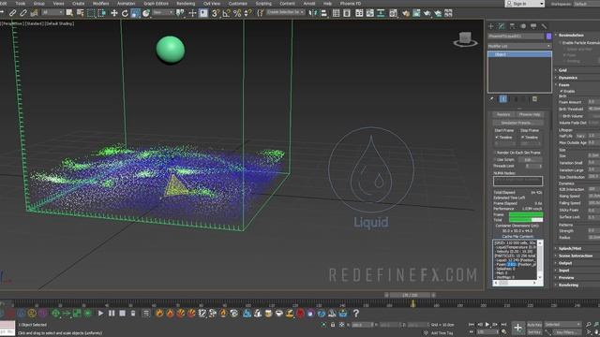Click the Restore button
Image resolution: width=600 pixels, height=337 pixels.
pos(503,114)
